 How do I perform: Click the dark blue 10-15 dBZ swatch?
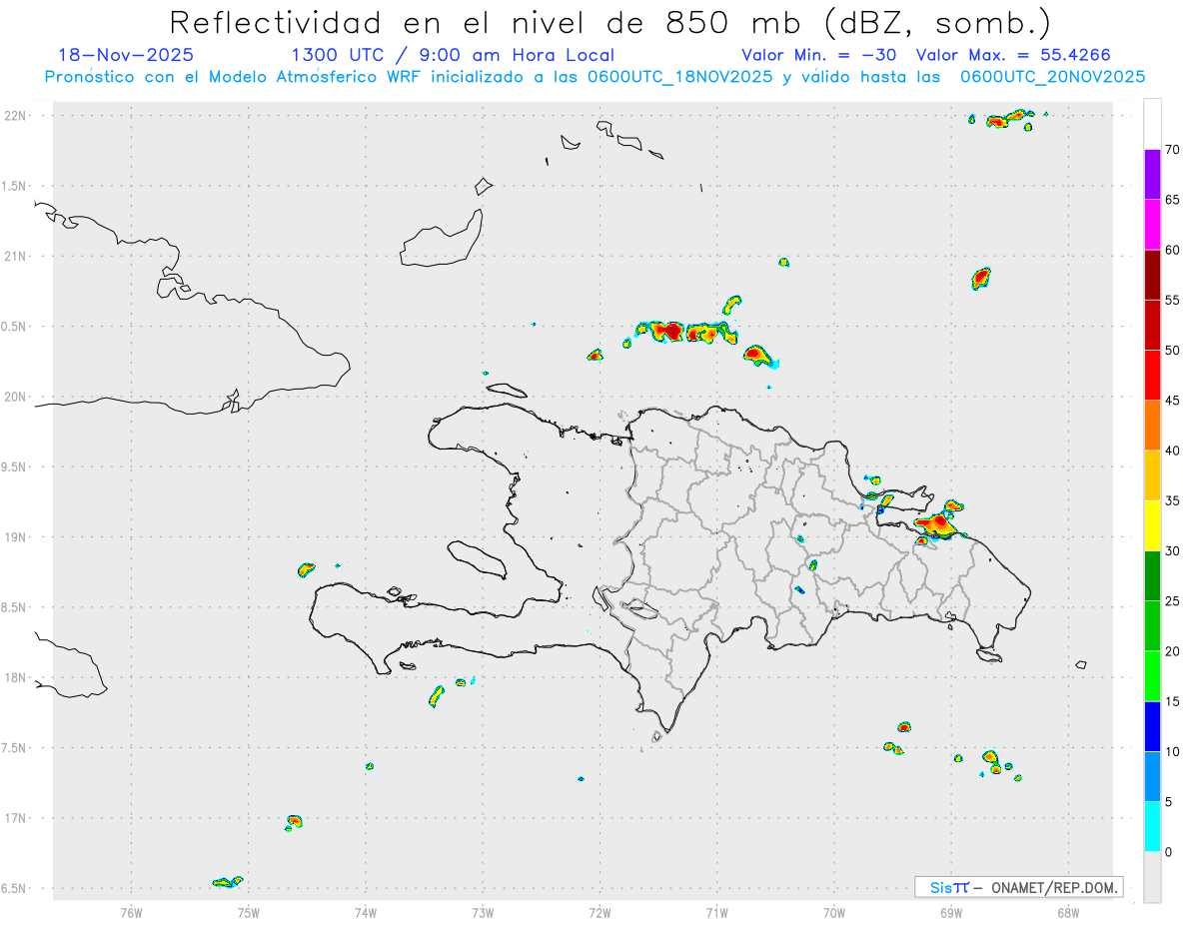(x=1152, y=726)
